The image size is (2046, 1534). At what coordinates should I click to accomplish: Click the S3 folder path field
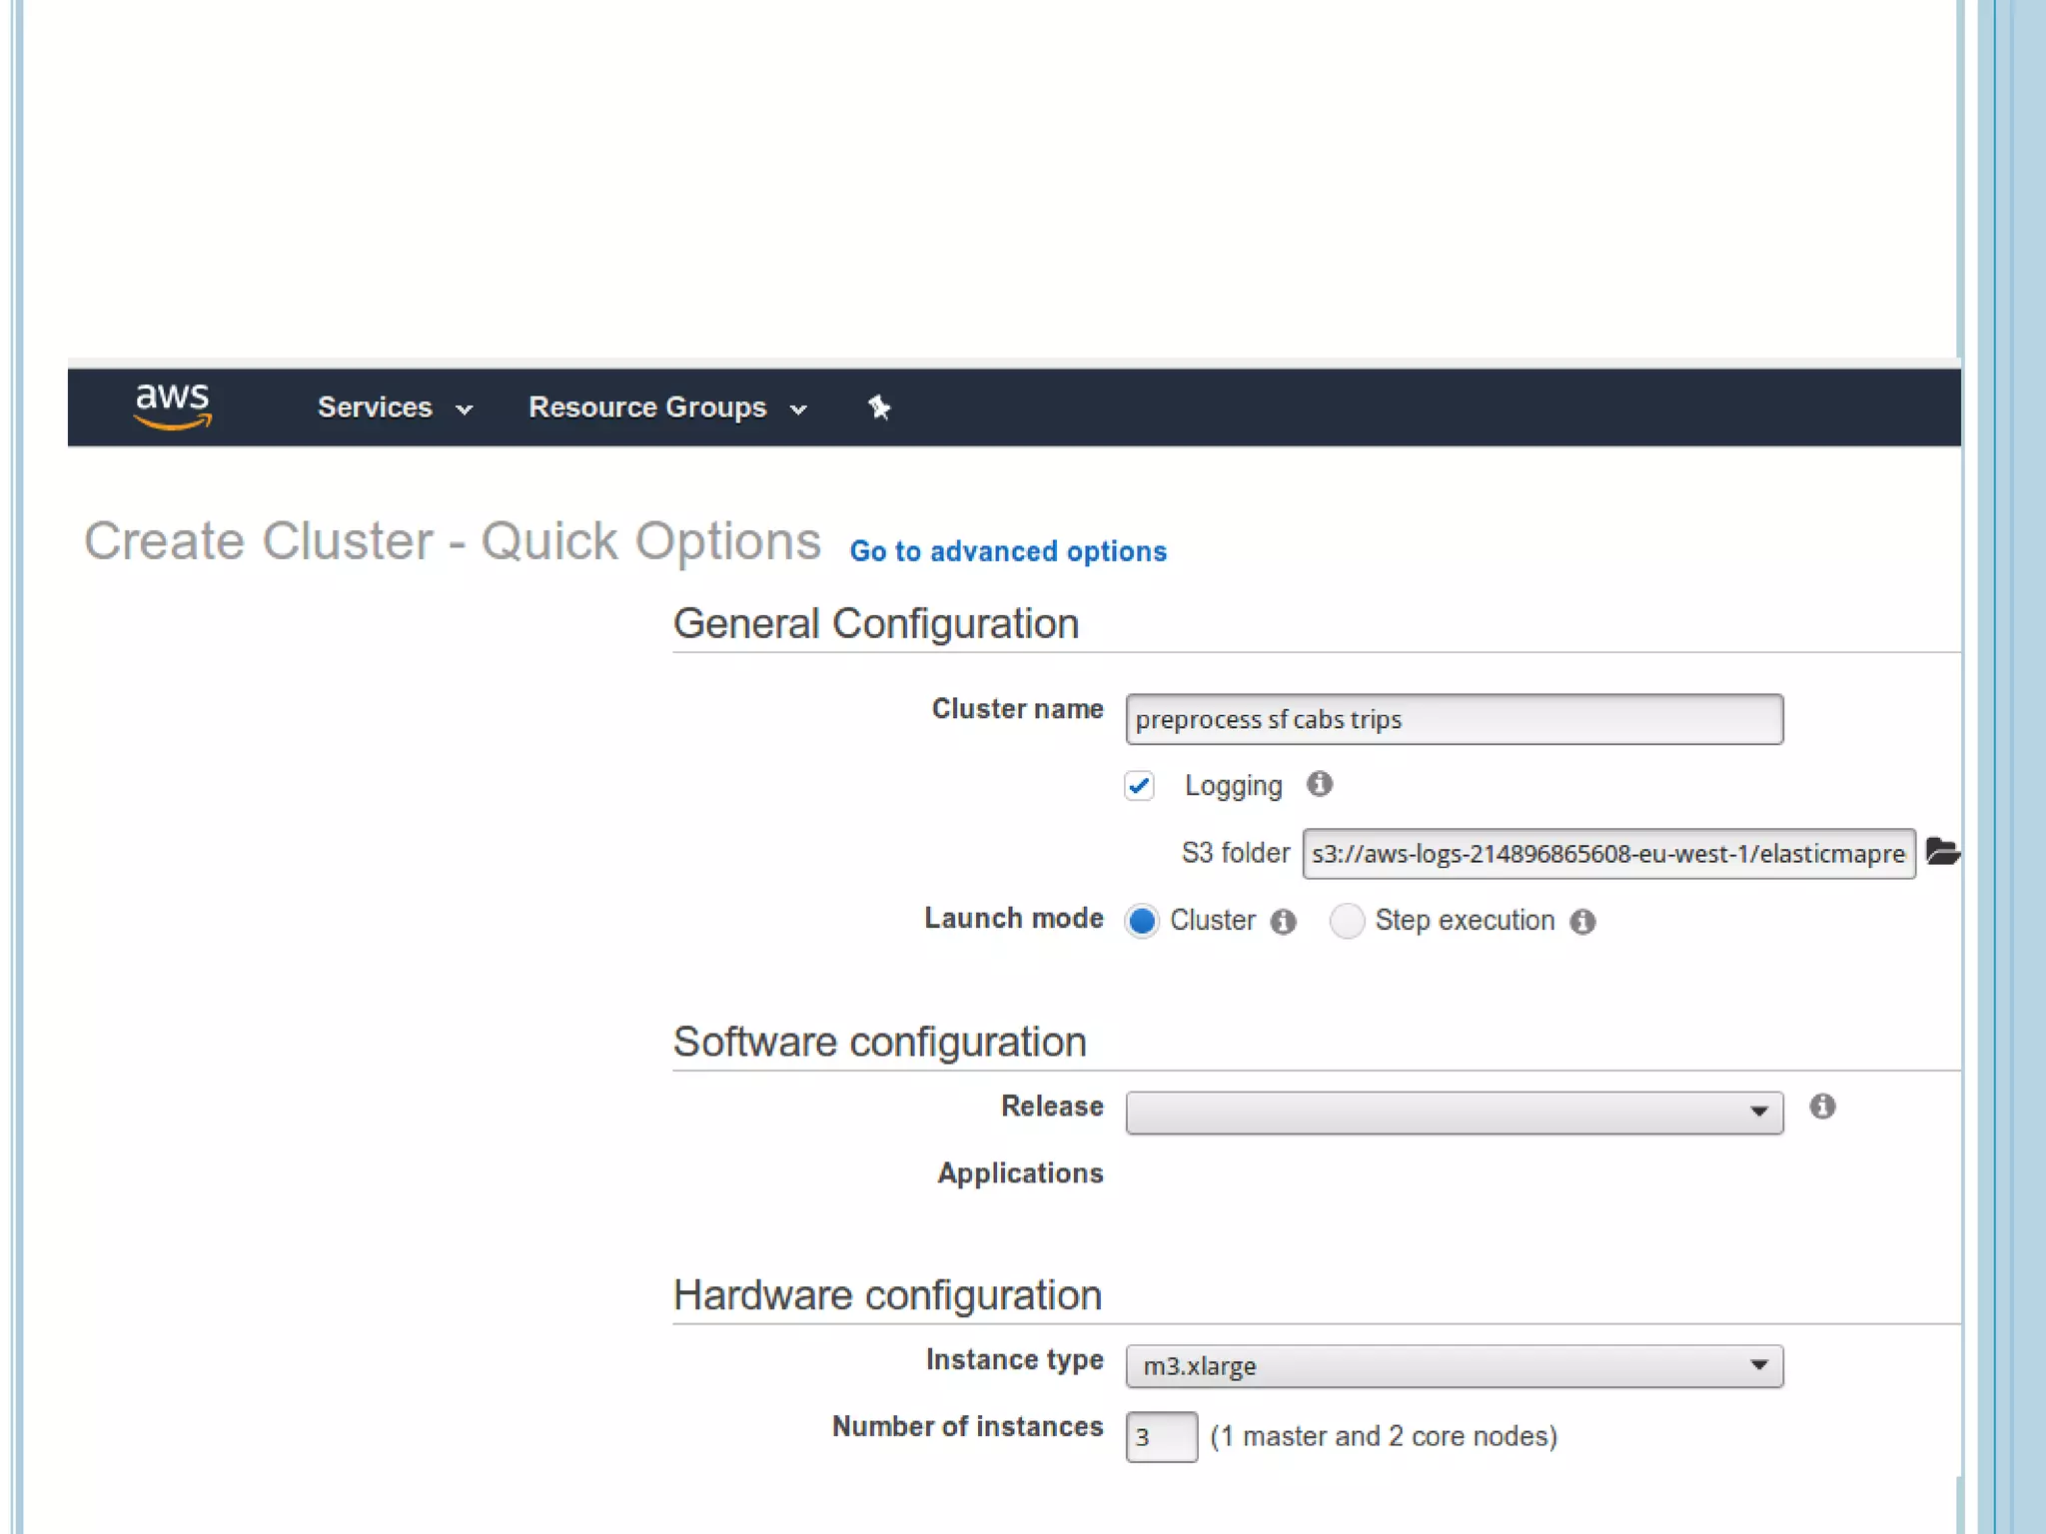(1608, 854)
